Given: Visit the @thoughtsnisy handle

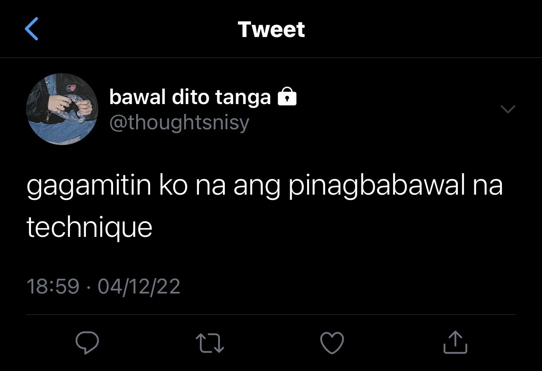Looking at the screenshot, I should [179, 123].
